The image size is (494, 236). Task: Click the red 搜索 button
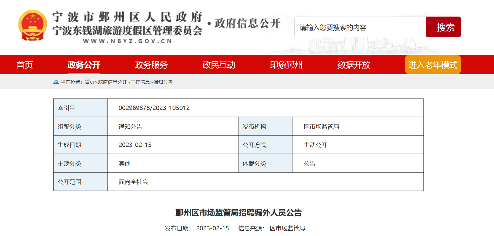point(443,27)
